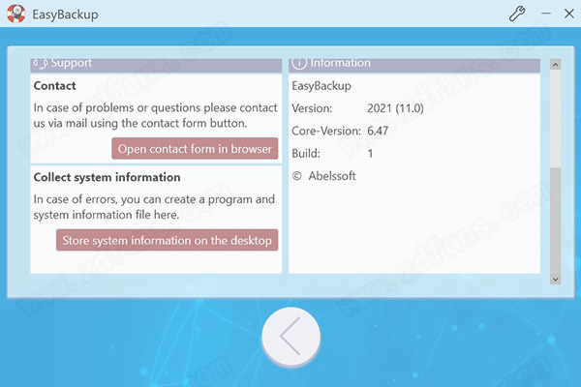
Task: Click the 'In case of problems' paragraph
Action: coord(155,115)
